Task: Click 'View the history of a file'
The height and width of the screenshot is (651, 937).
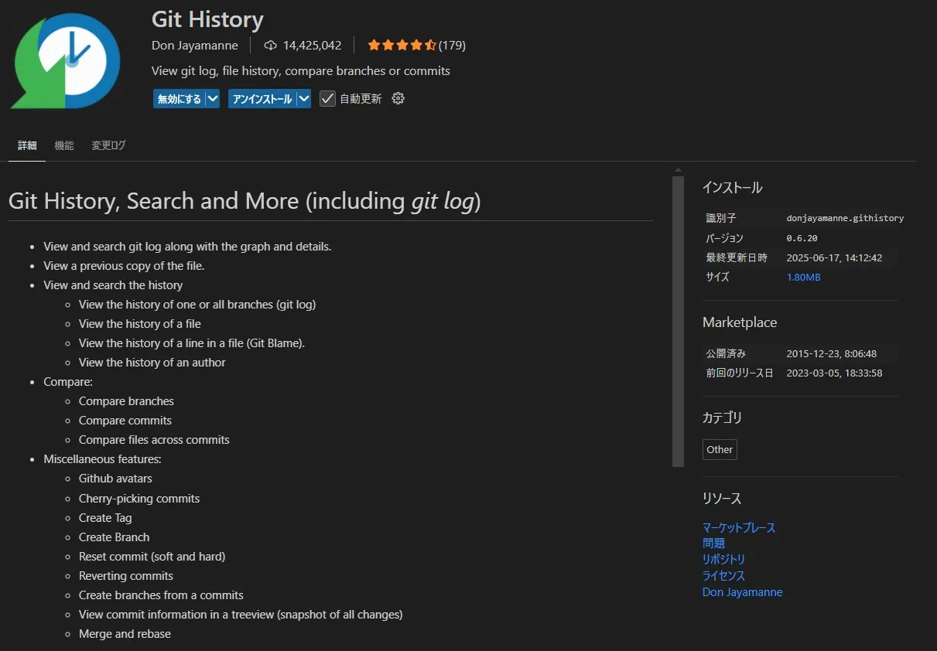Action: pyautogui.click(x=140, y=324)
